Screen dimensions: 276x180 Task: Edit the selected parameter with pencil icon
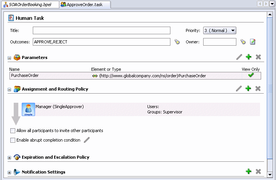pyautogui.click(x=239, y=57)
